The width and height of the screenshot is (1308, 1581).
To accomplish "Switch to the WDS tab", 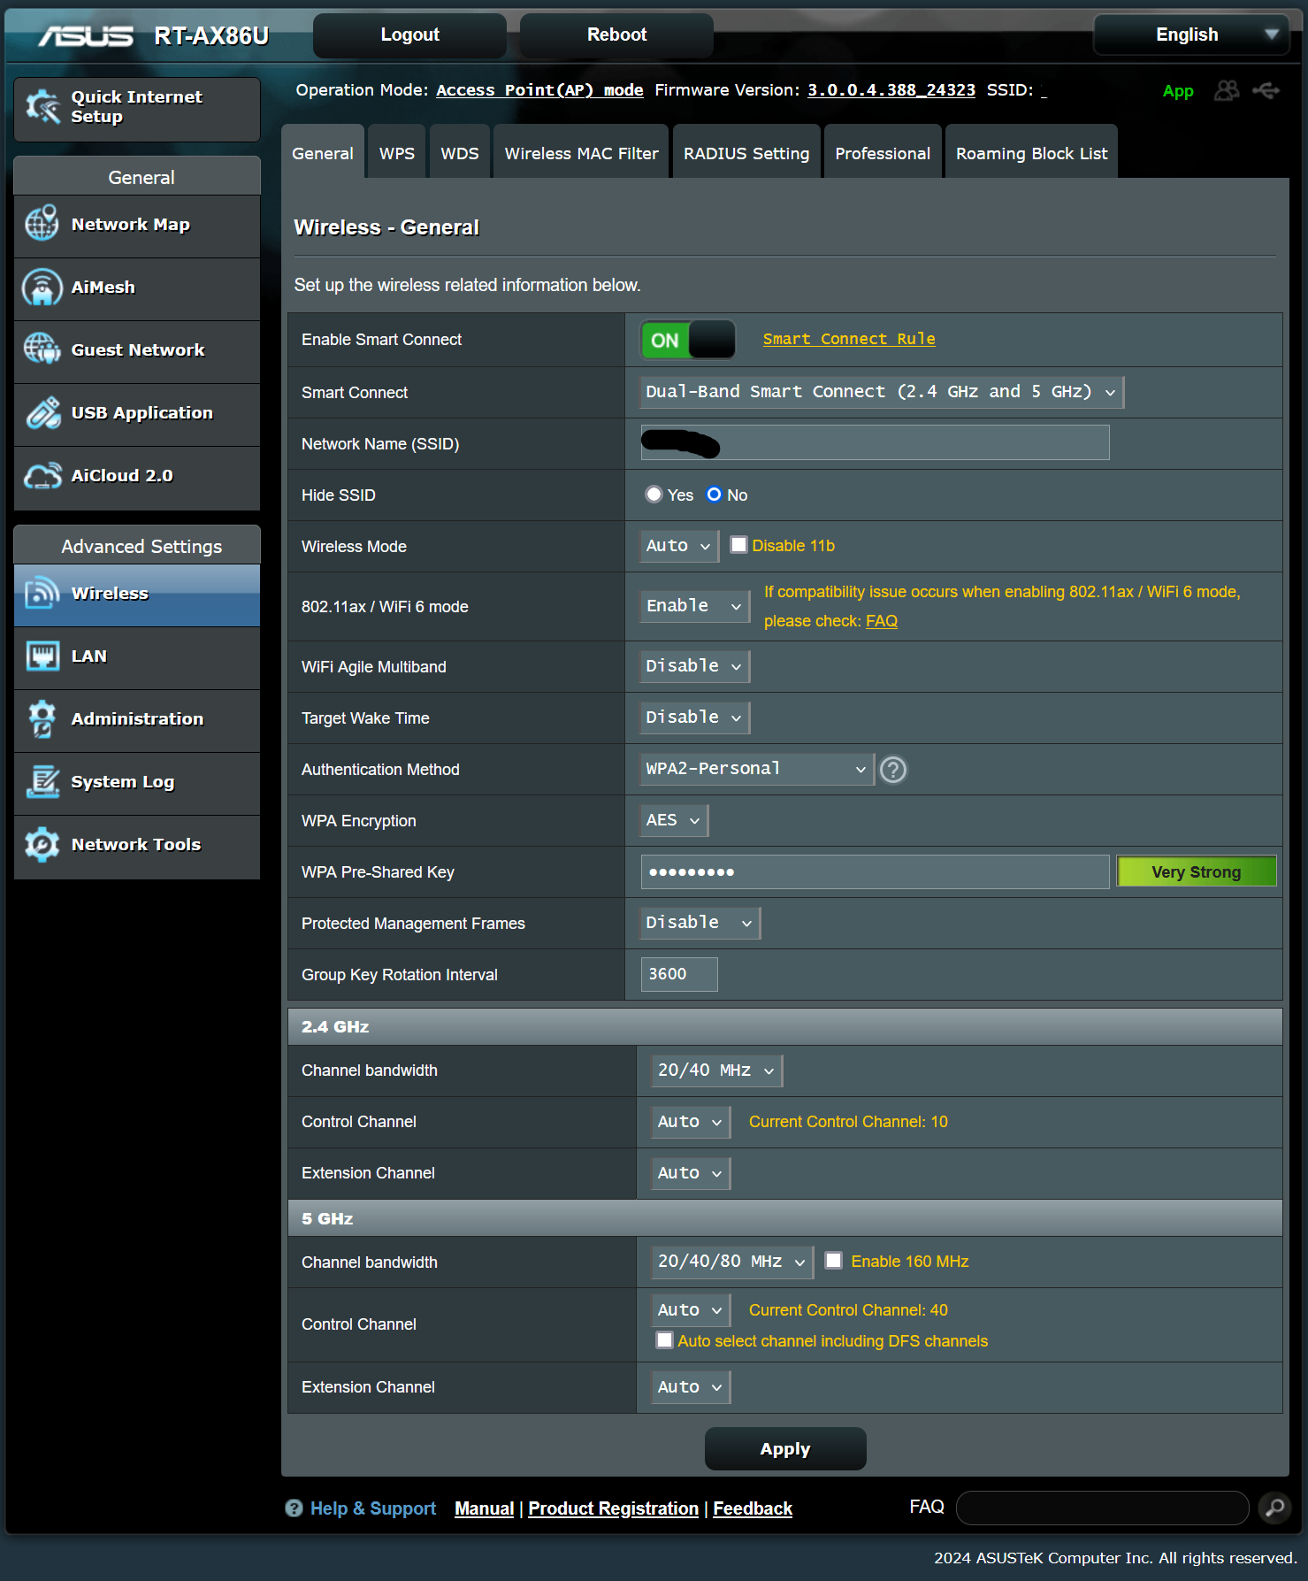I will coord(460,152).
